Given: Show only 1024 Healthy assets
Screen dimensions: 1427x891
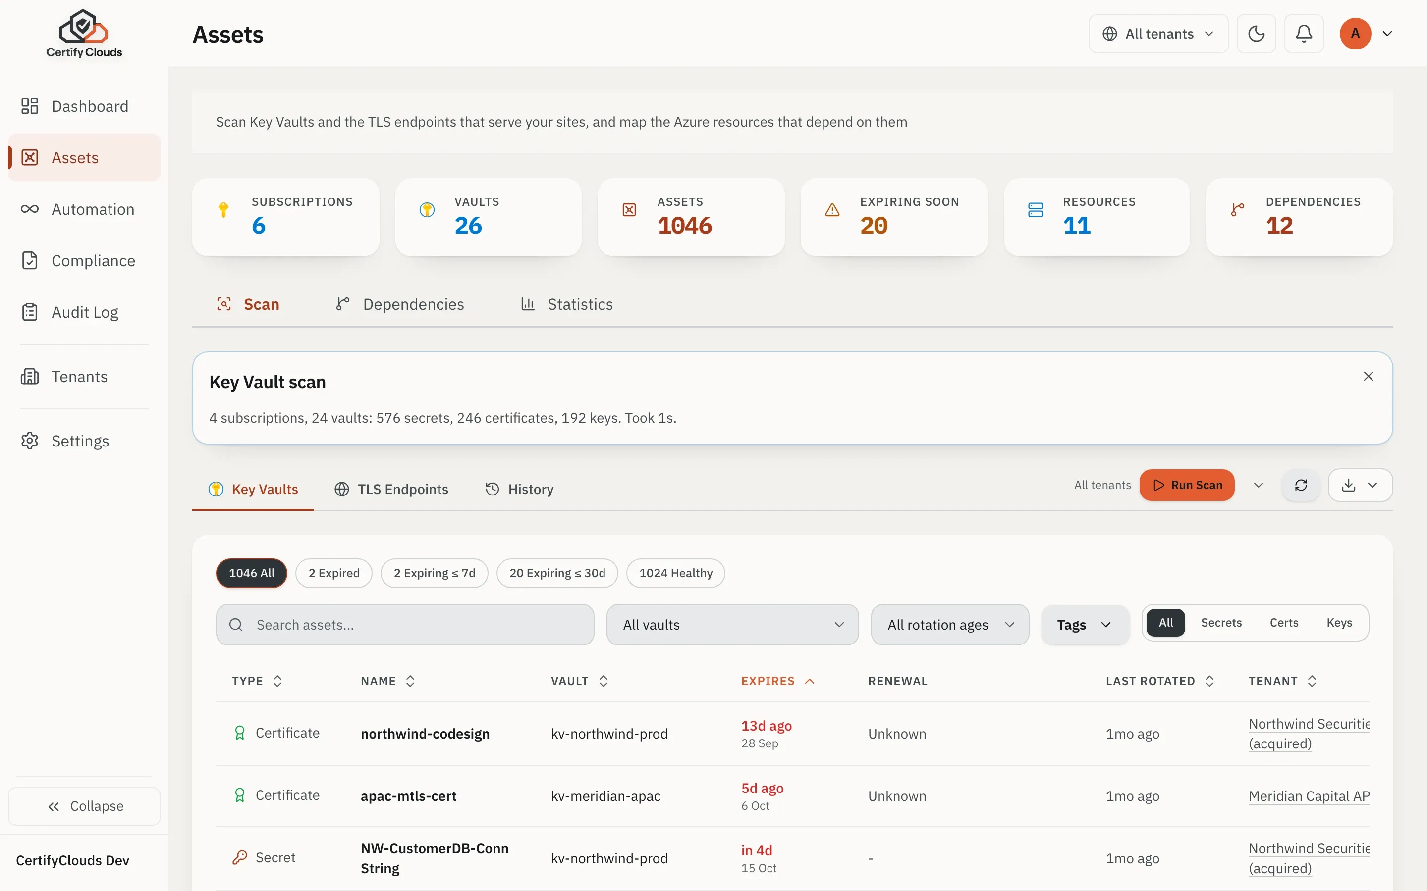Looking at the screenshot, I should click(676, 573).
